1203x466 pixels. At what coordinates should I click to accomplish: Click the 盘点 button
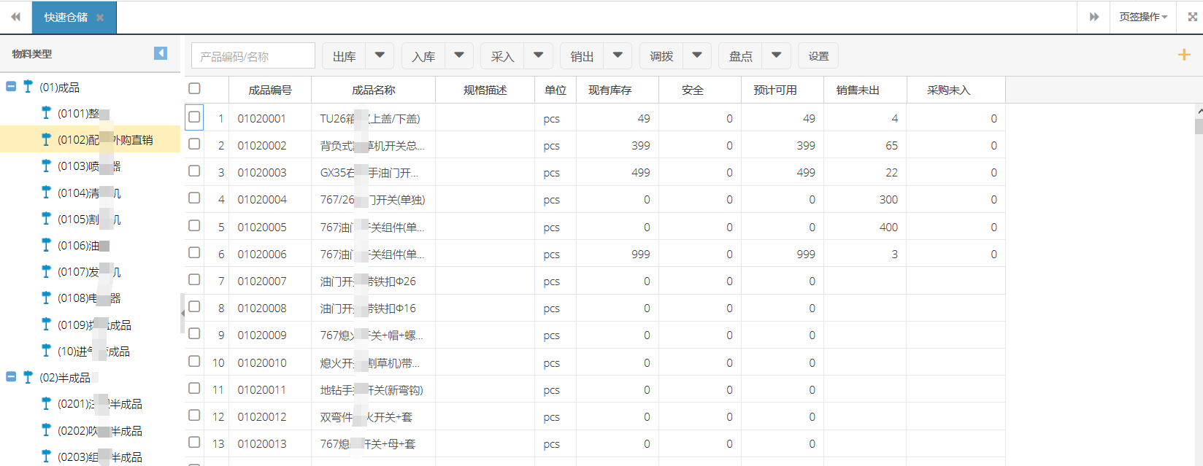[x=740, y=56]
